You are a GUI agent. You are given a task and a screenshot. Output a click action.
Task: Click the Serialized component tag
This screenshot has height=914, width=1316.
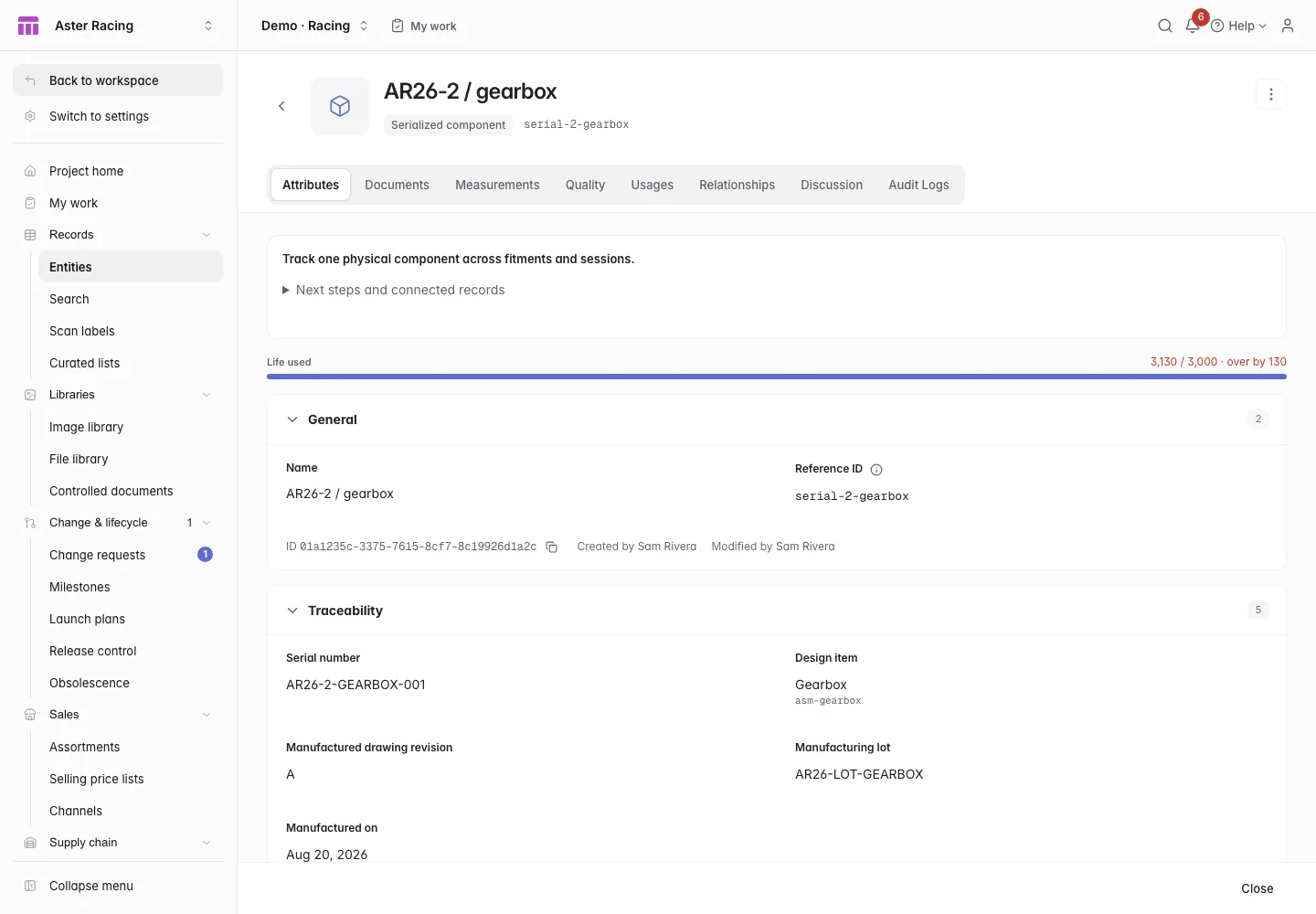[x=448, y=125]
